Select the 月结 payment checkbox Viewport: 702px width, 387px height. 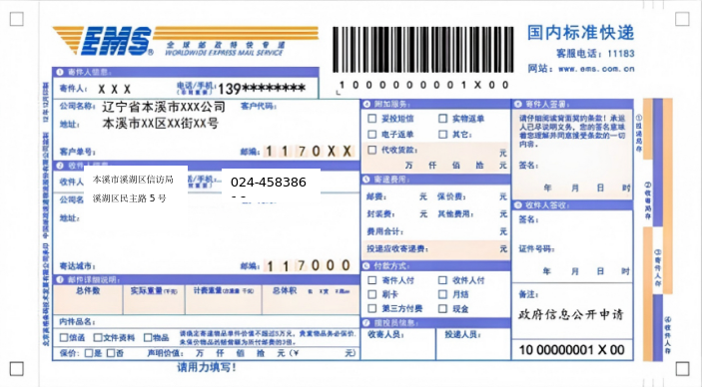click(x=442, y=294)
